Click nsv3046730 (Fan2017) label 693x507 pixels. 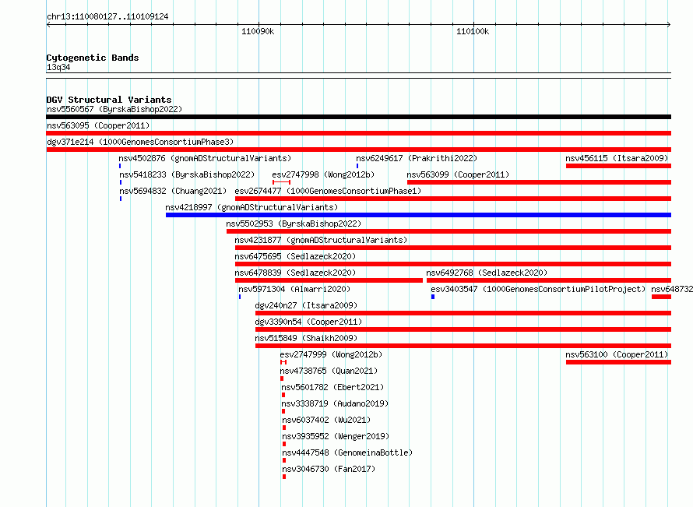point(329,469)
